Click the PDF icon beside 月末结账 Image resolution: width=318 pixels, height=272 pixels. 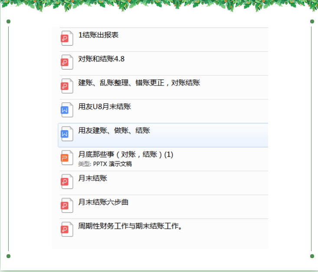(x=67, y=181)
